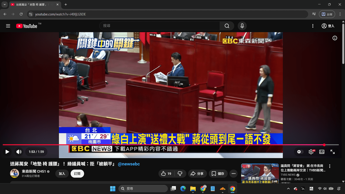Like the video

point(167,174)
